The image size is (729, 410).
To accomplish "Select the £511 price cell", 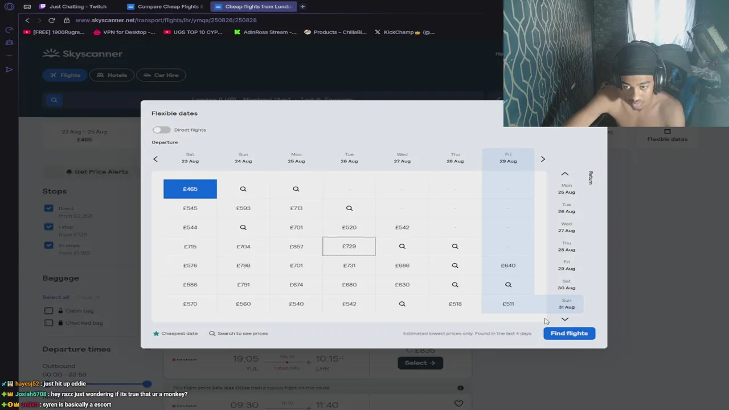I will click(508, 304).
